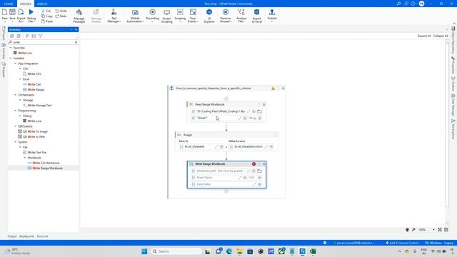The width and height of the screenshot is (457, 257).
Task: Open the Output panel tab
Action: coord(12,236)
